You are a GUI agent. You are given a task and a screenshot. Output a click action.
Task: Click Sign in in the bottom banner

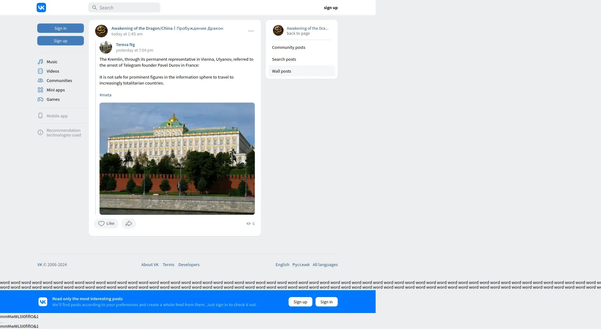(326, 302)
